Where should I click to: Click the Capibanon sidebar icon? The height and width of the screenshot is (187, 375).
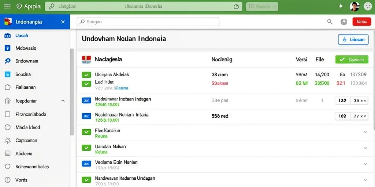(x=8, y=141)
